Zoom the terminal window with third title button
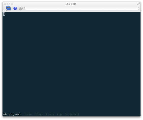The height and width of the screenshot is (120, 143). pyautogui.click(x=12, y=4)
